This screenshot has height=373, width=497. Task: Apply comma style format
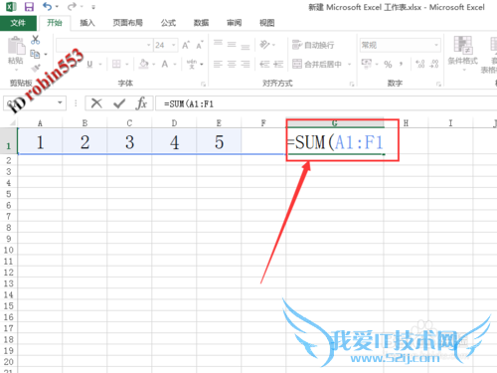point(402,64)
